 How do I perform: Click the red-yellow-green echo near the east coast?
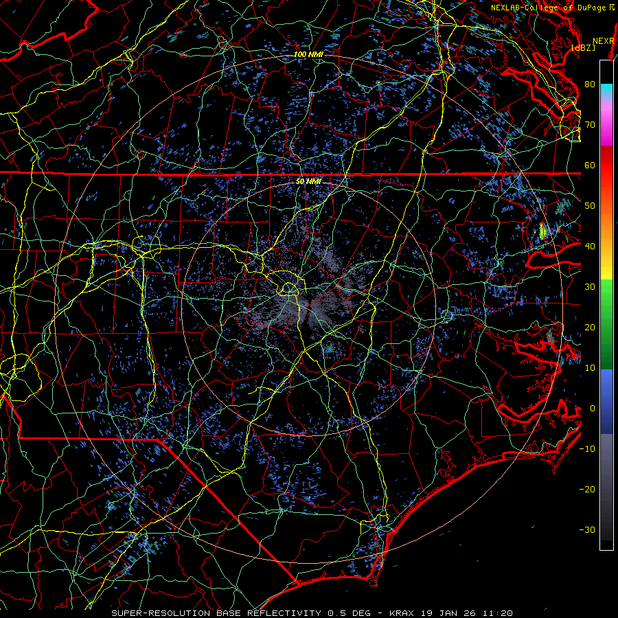(x=543, y=231)
